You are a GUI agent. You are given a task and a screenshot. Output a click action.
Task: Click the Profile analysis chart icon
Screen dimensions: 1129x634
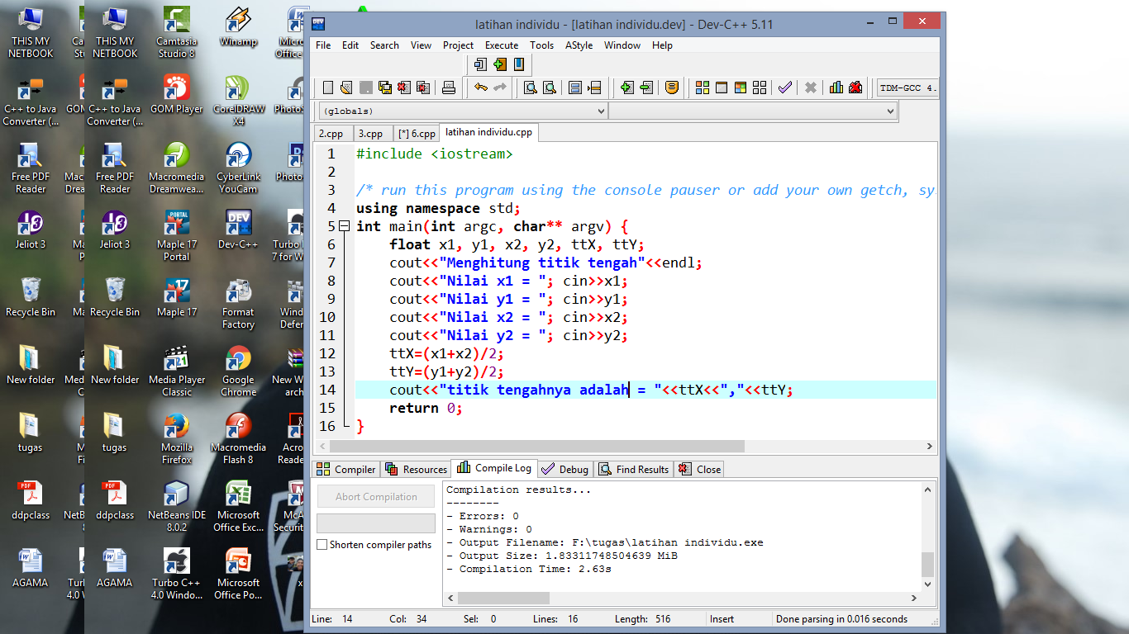point(836,88)
